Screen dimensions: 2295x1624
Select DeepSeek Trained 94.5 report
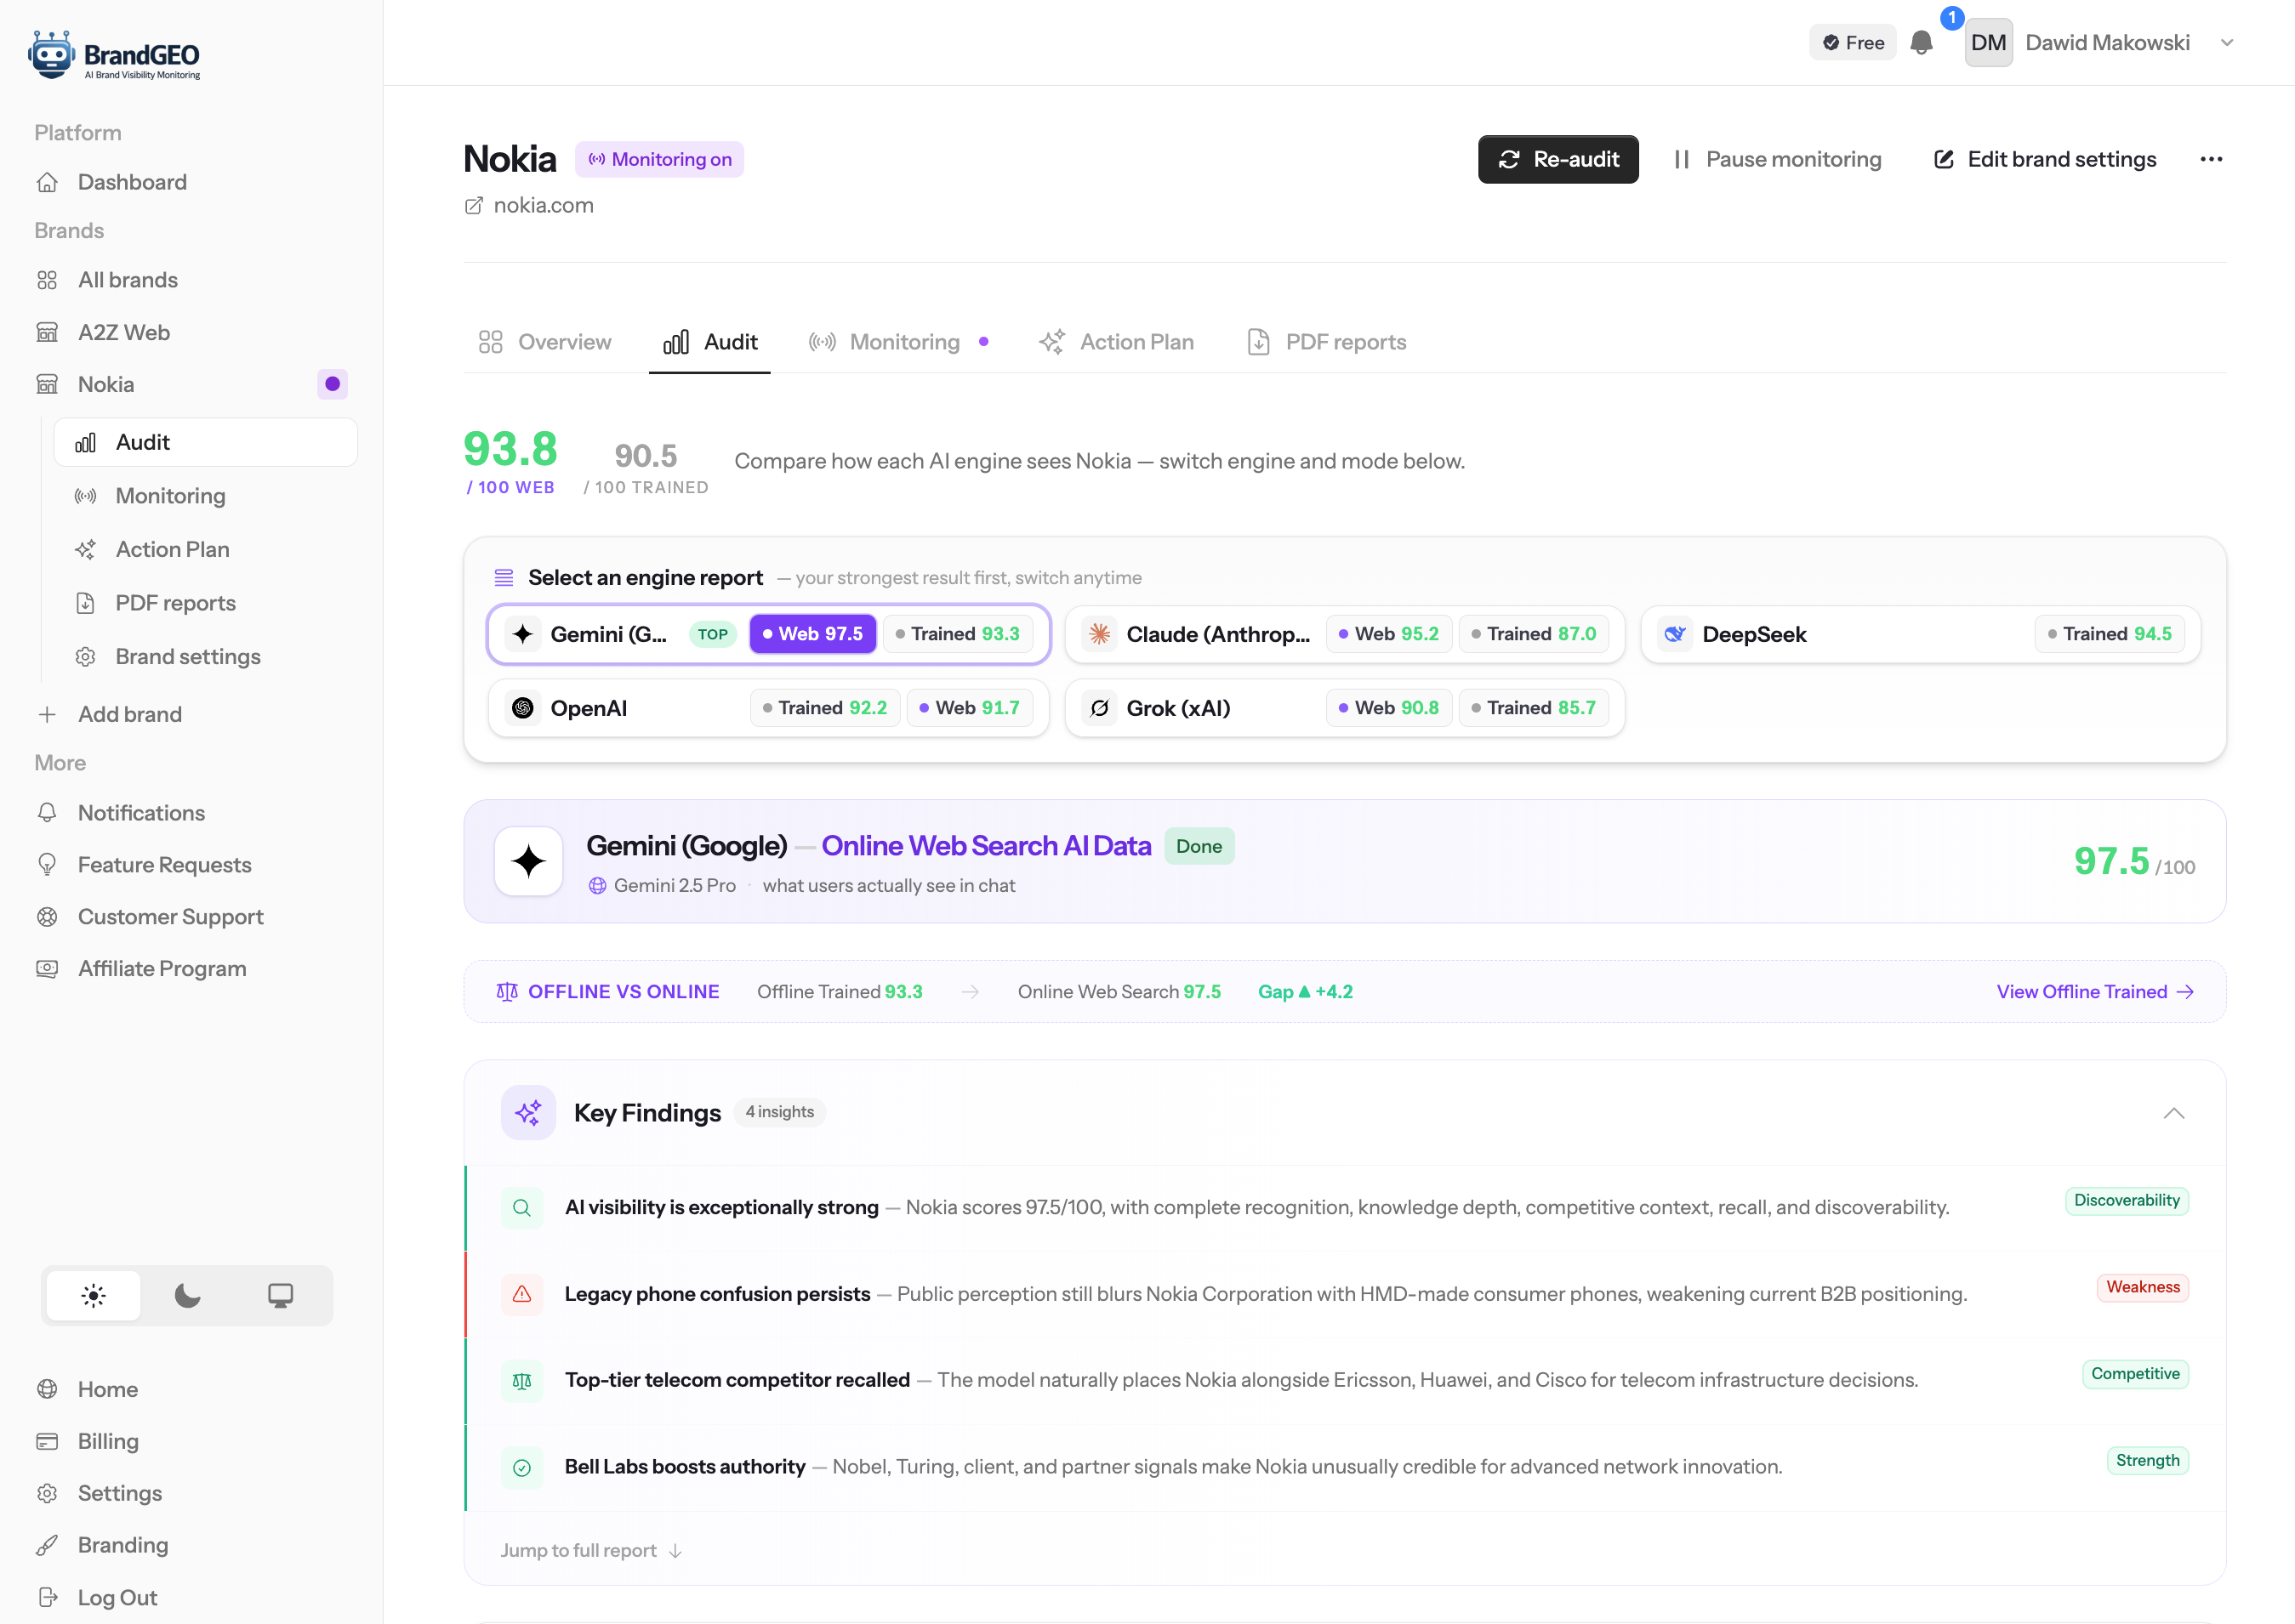tap(2110, 634)
